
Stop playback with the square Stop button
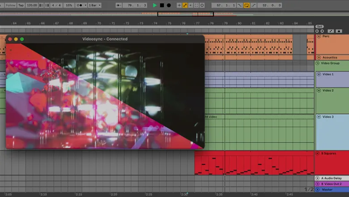pos(162,5)
